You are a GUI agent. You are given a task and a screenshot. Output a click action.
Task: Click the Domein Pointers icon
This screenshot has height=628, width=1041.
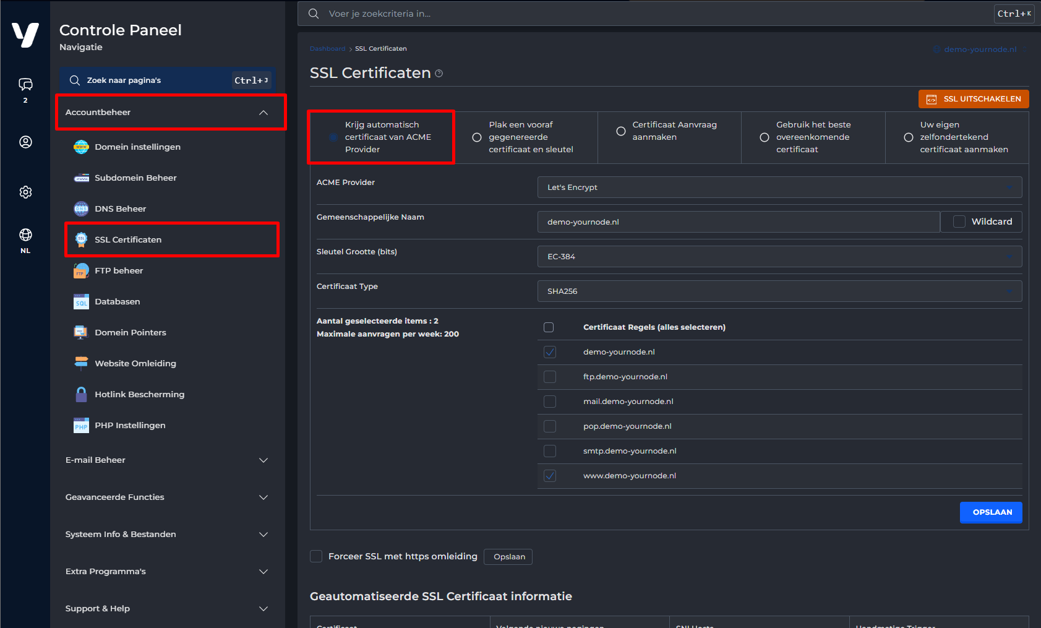(x=81, y=332)
